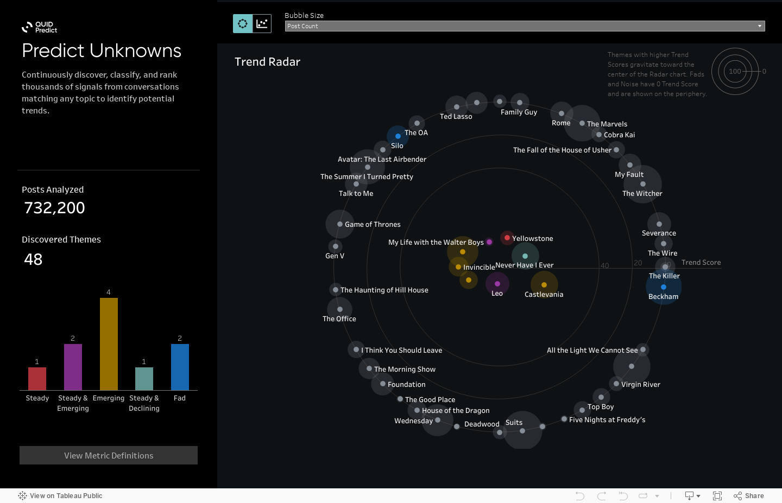
Task: Switch to the scatter plot view icon
Action: click(x=262, y=23)
